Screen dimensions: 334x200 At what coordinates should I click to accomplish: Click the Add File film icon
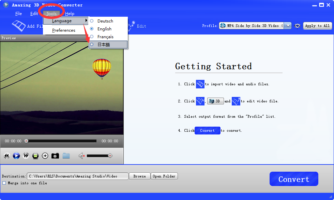[19, 26]
